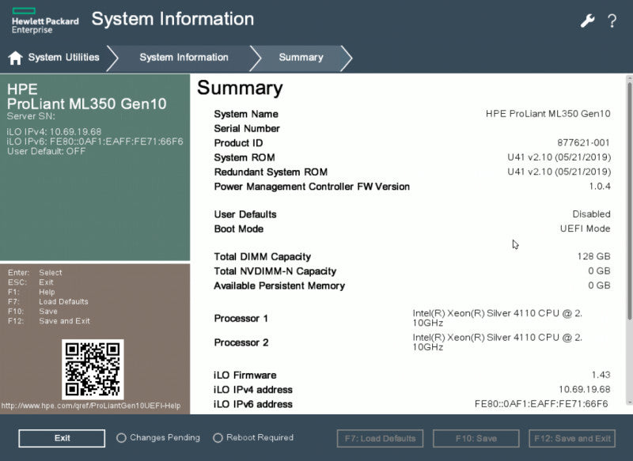Click the Summary heading
Image resolution: width=633 pixels, height=461 pixels.
[240, 89]
